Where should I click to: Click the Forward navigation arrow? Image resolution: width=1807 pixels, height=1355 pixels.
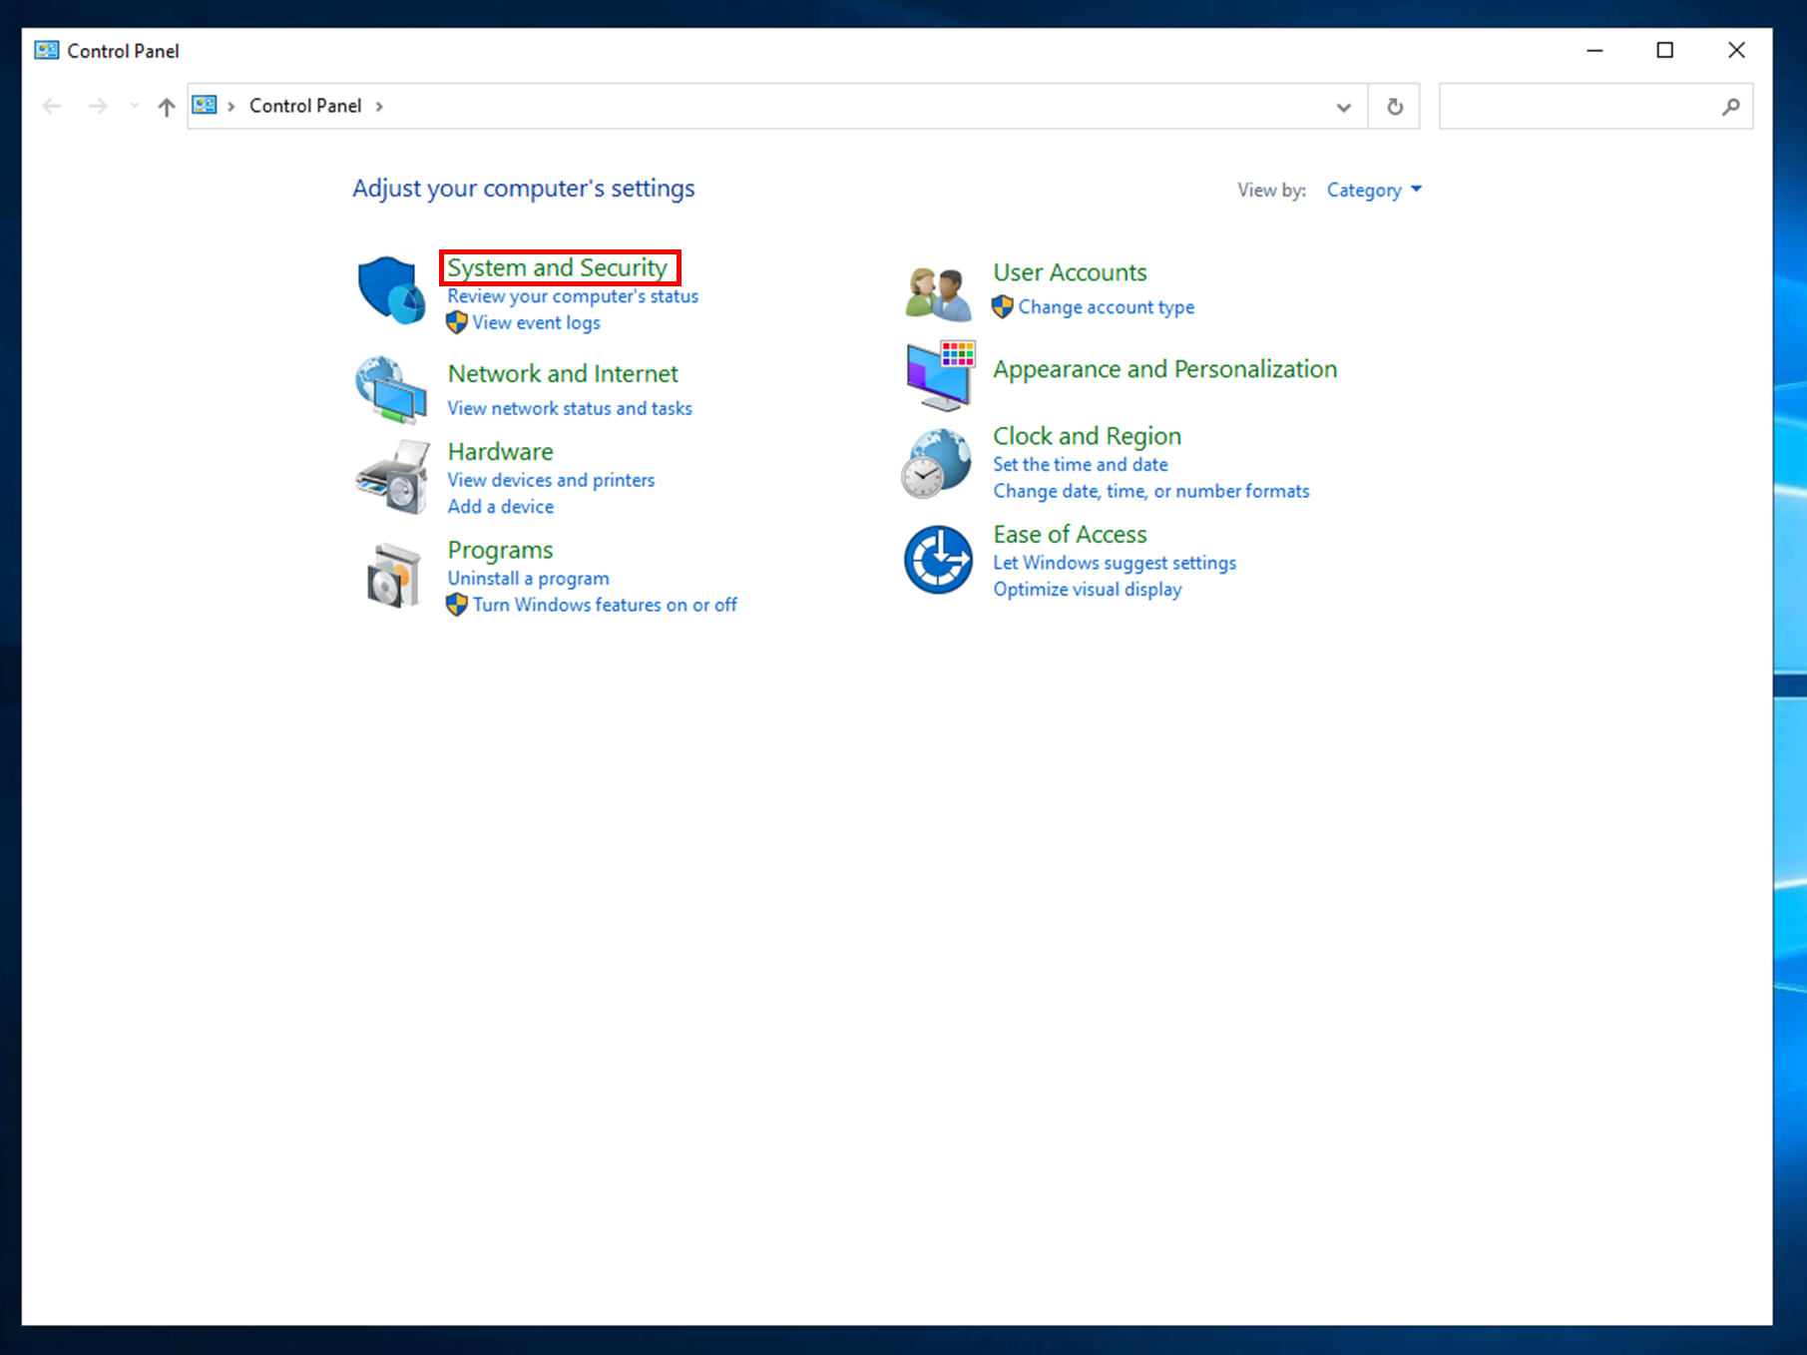pos(97,106)
